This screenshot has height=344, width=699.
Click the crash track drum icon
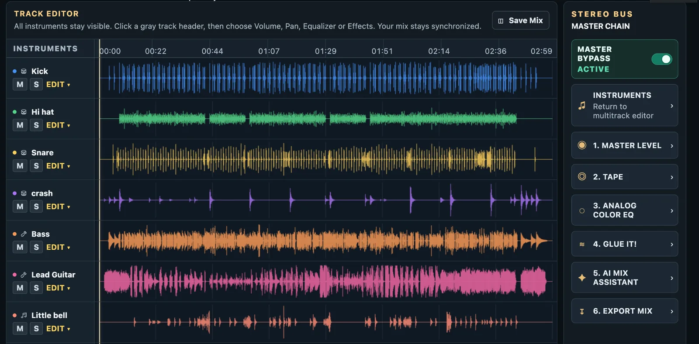coord(24,193)
